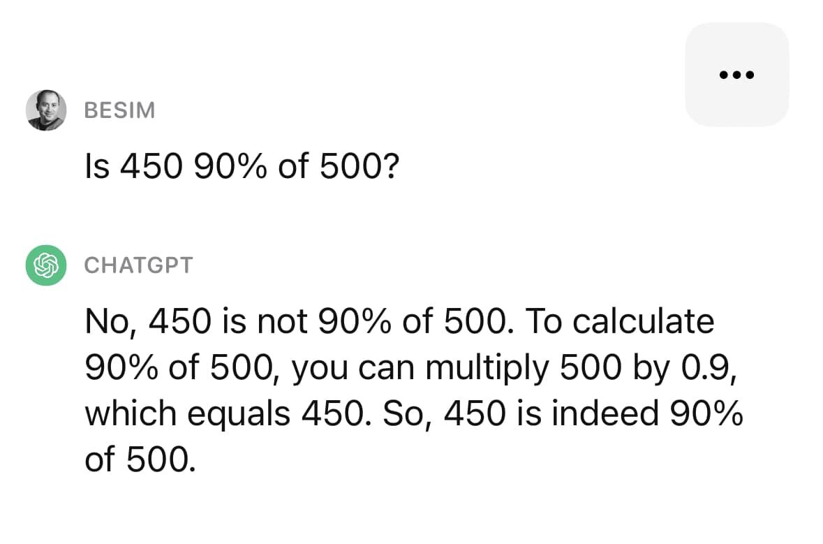
Task: Open the three-dot more options menu
Action: [x=737, y=75]
